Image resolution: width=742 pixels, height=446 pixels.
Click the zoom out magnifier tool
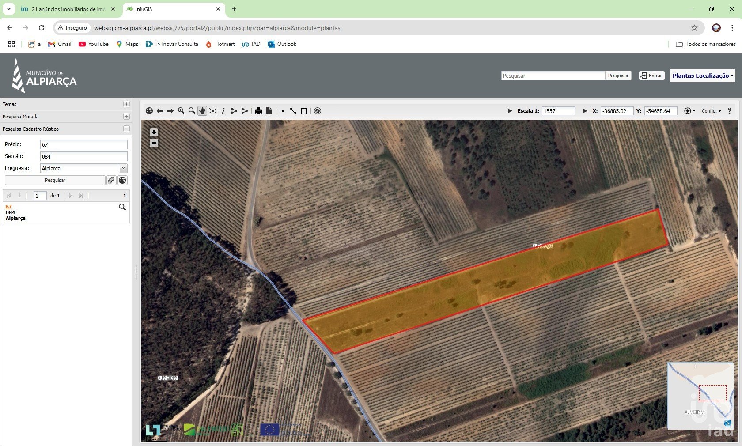192,111
